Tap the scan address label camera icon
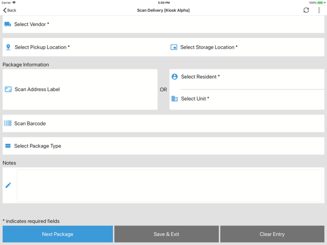 [x=8, y=89]
